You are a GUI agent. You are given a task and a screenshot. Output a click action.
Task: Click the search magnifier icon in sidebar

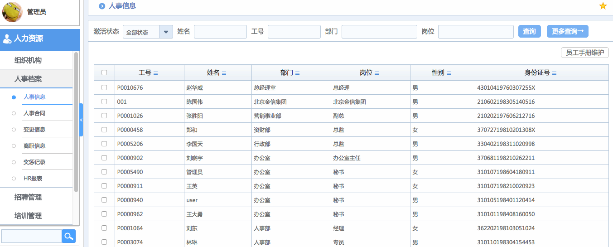tap(68, 236)
